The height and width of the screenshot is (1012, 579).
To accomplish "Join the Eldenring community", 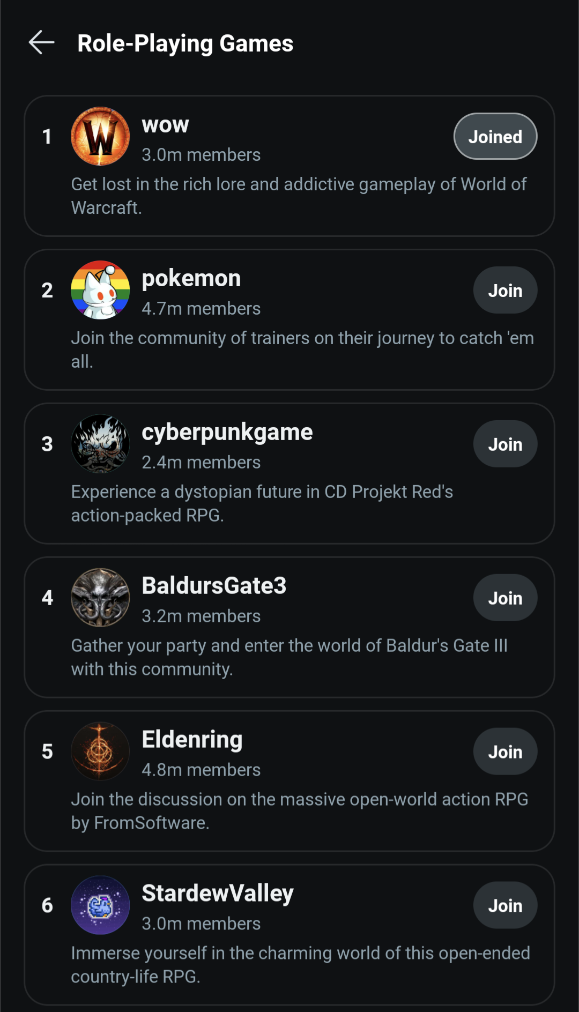I will (505, 752).
